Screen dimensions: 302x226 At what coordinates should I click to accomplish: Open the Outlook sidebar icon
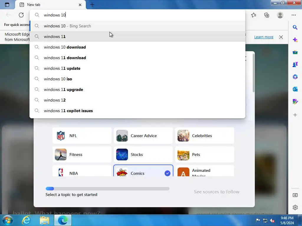pos(295,89)
